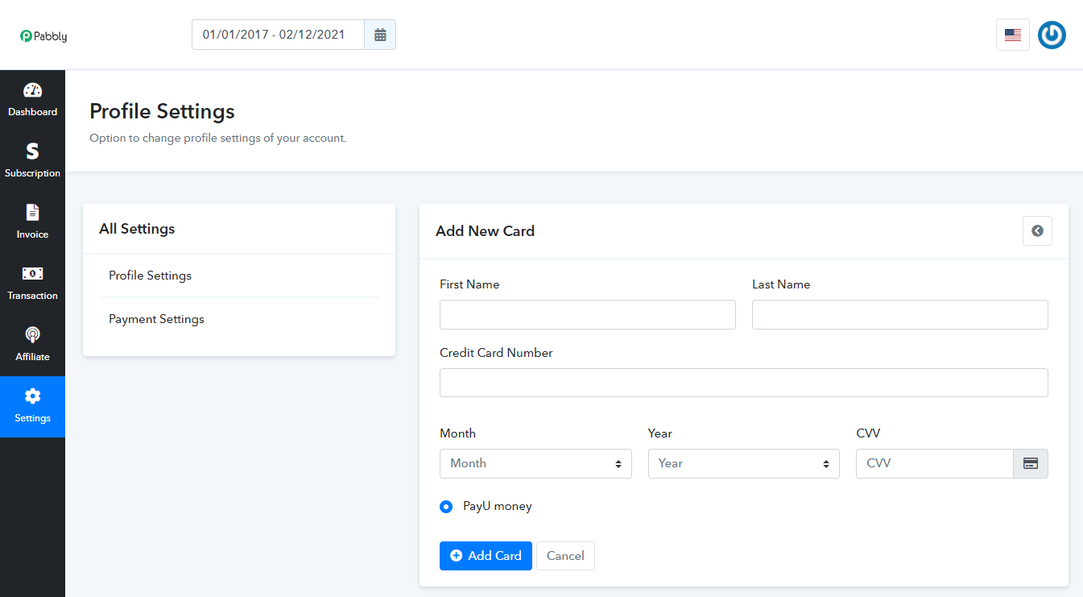Click the US flag language icon
This screenshot has height=597, width=1083.
click(x=1012, y=35)
